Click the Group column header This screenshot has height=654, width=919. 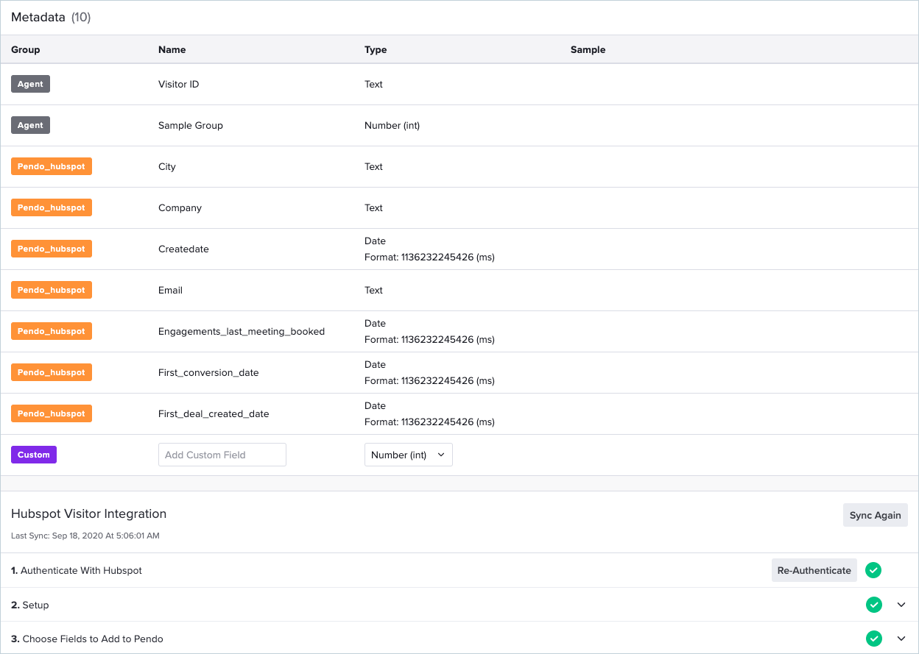26,50
